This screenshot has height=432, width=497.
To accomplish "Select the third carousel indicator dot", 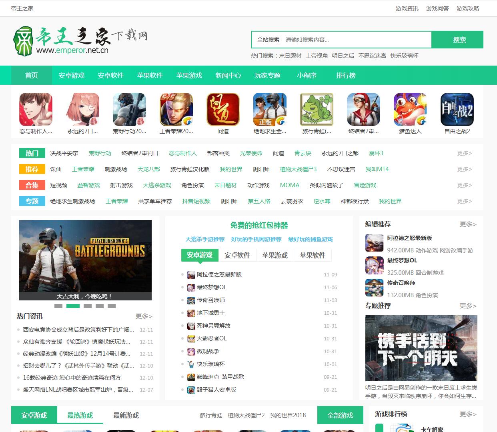I will [88, 306].
